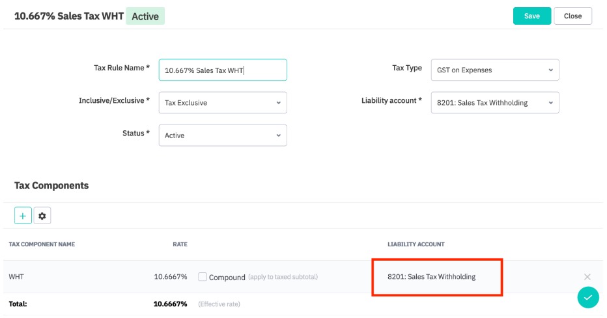Save the tax rule
The image size is (607, 318).
tap(531, 16)
